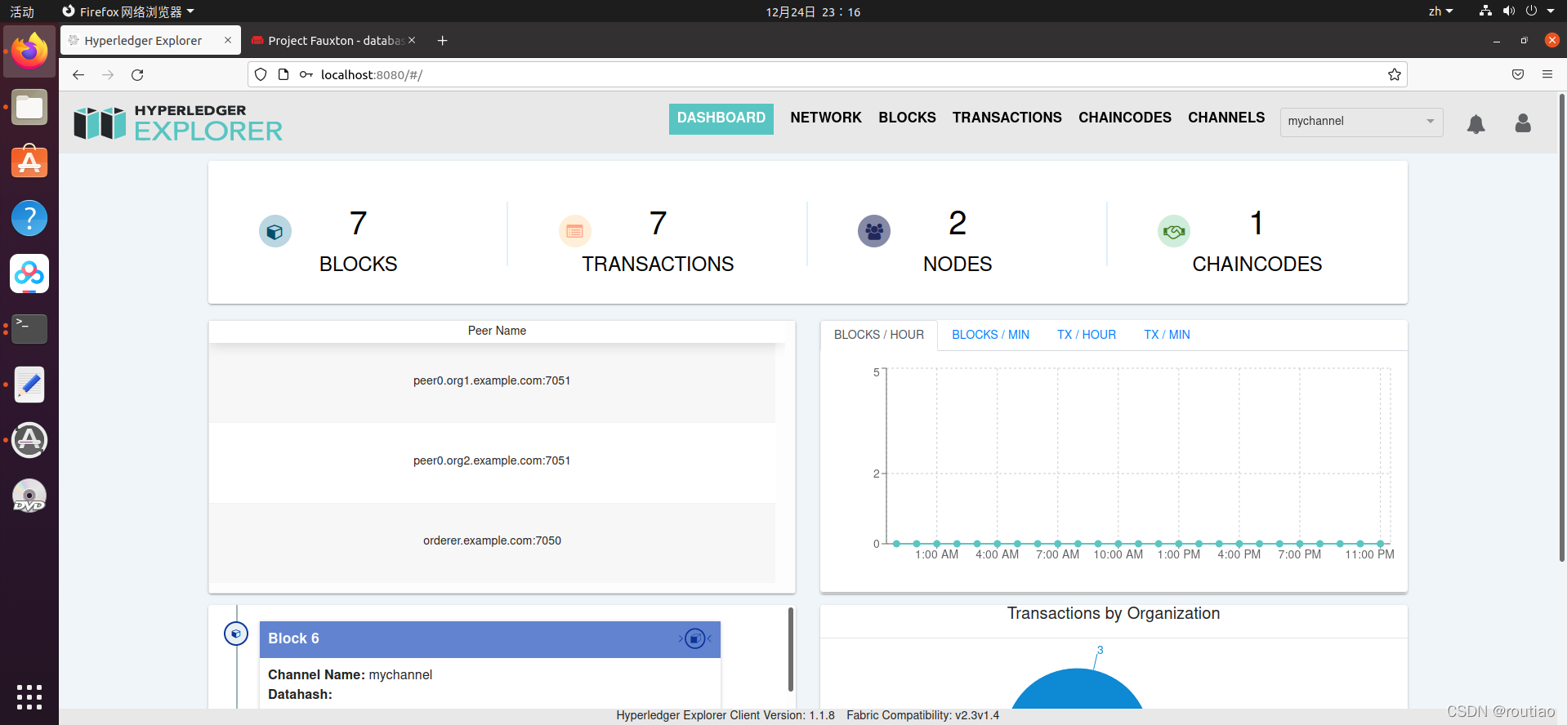The width and height of the screenshot is (1567, 725).
Task: Open Terminal from the dock
Action: pyautogui.click(x=29, y=329)
